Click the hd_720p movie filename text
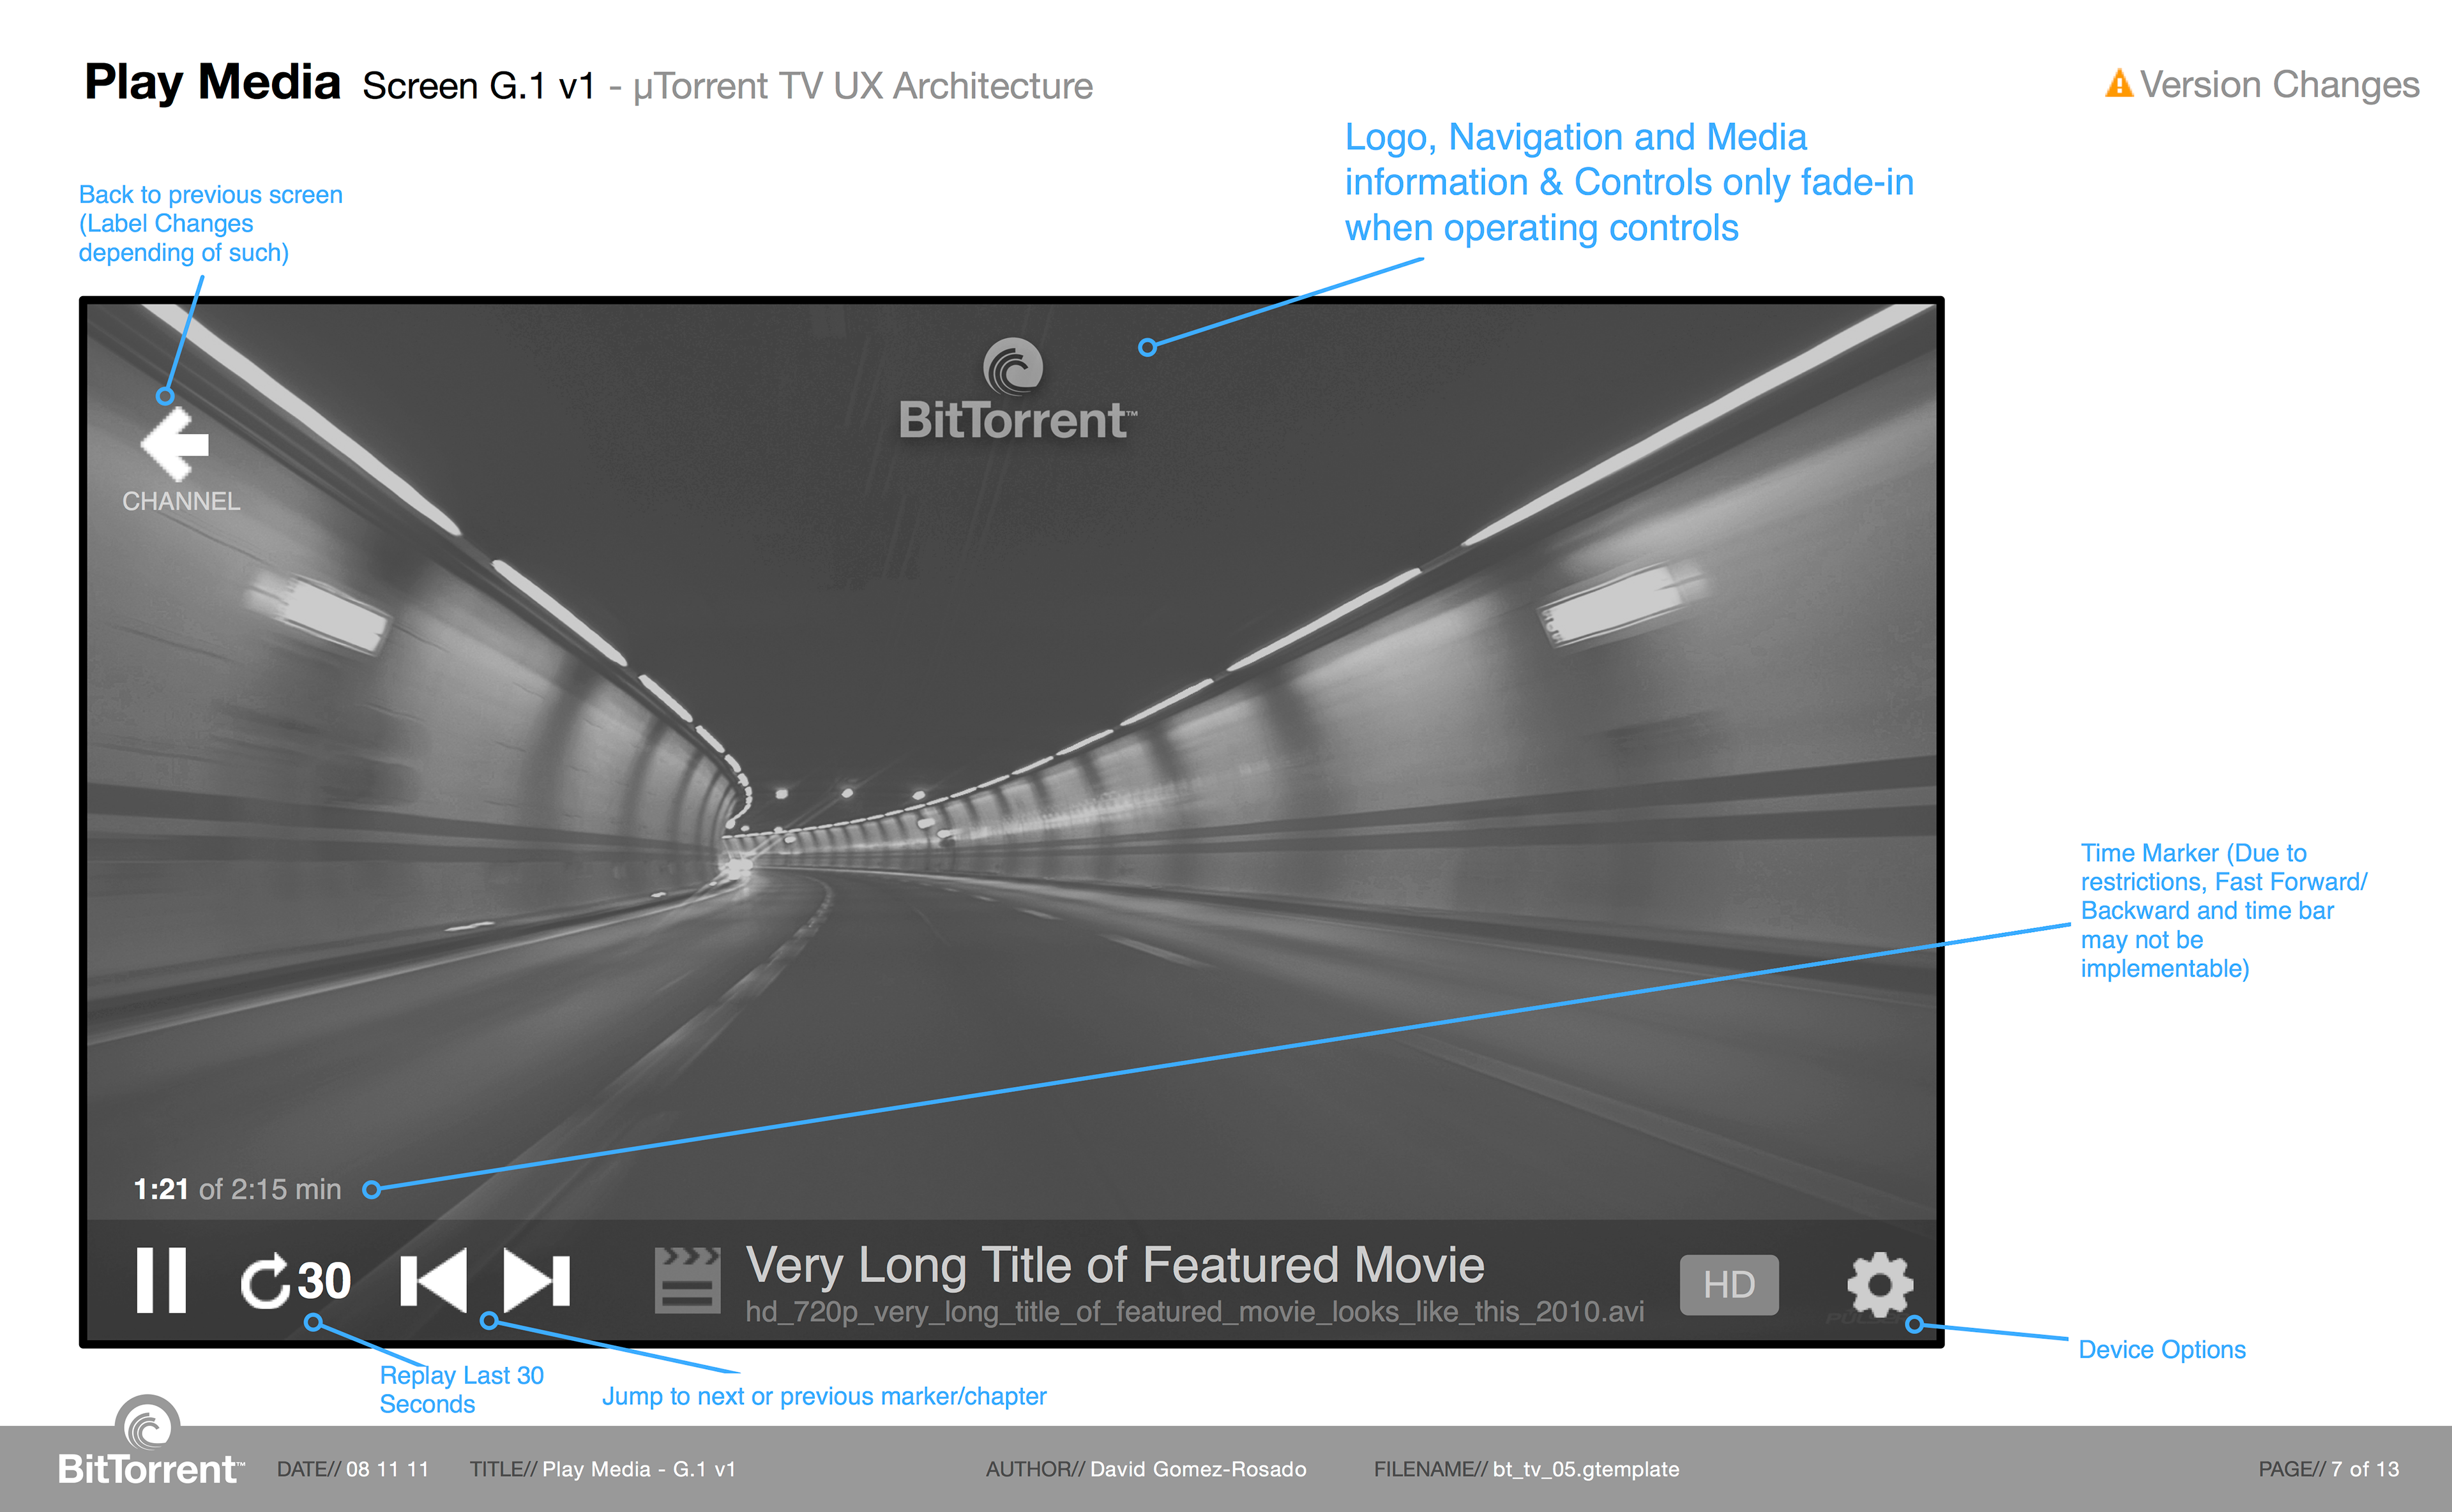 1193,1312
